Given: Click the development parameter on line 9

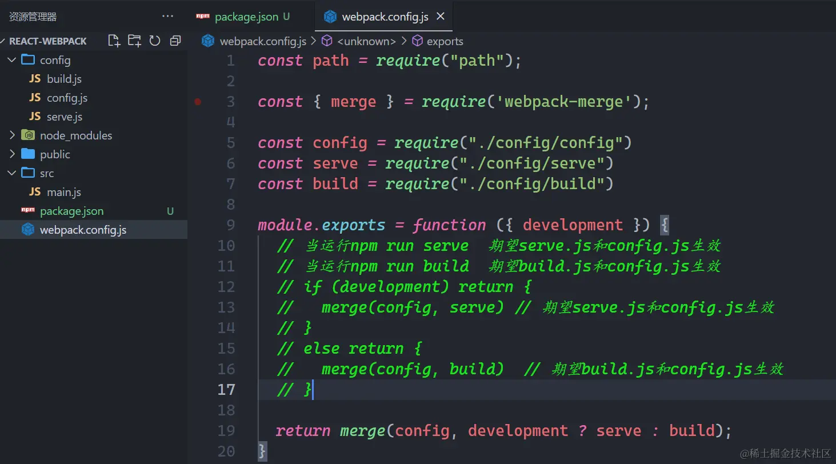Looking at the screenshot, I should pyautogui.click(x=573, y=225).
